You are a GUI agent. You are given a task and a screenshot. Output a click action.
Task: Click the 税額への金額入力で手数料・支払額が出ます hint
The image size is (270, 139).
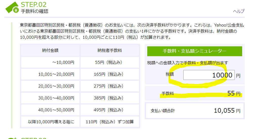pyautogui.click(x=188, y=63)
